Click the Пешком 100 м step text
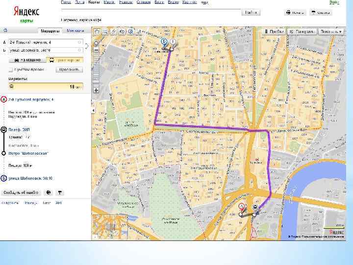353x265 pixels. point(20,166)
